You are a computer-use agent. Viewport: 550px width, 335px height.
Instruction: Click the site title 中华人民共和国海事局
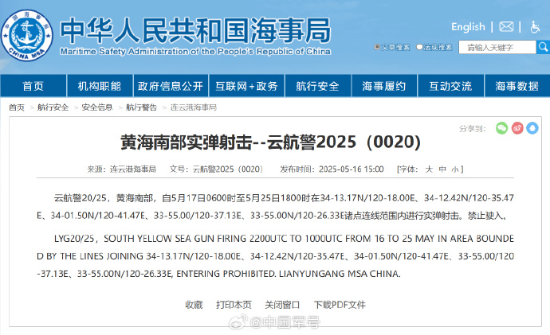195,30
